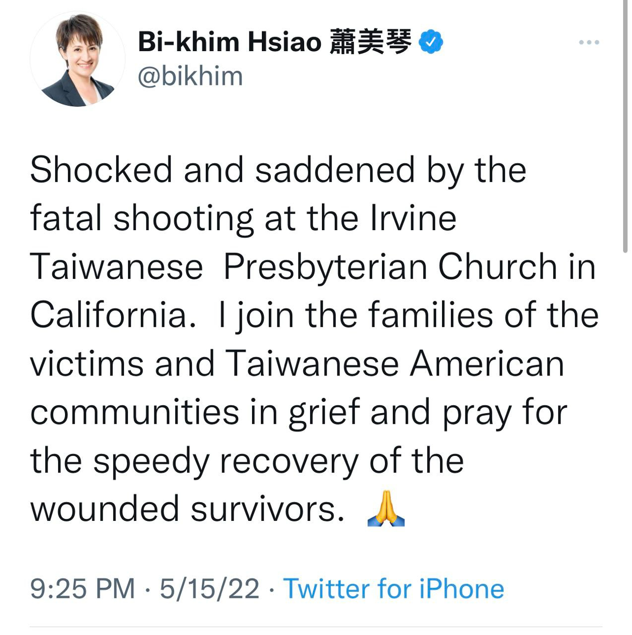Click the word victims in the tweet
Viewport: 632px width, 635px height.
(87, 364)
